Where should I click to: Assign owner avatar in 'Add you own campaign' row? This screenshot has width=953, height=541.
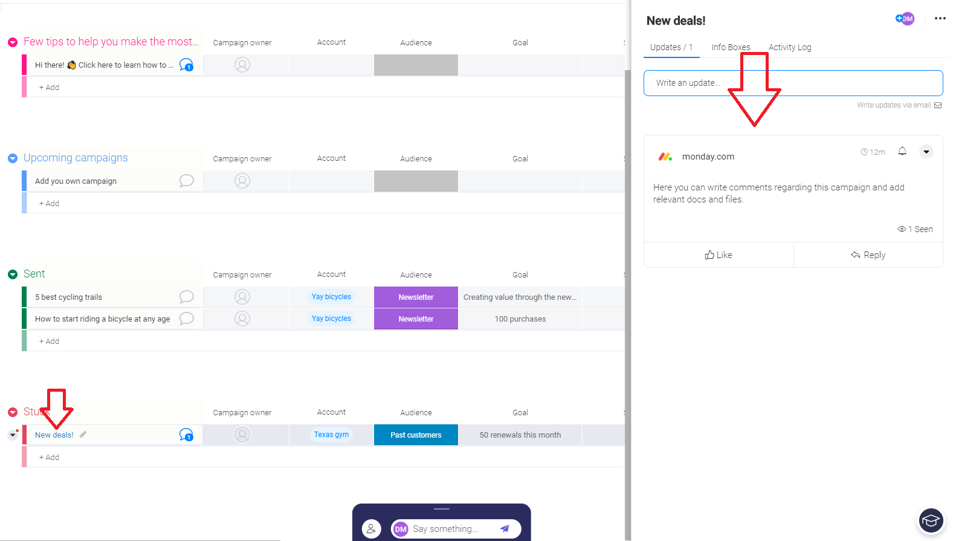click(x=242, y=181)
